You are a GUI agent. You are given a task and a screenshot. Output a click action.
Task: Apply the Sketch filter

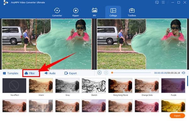(x=94, y=86)
